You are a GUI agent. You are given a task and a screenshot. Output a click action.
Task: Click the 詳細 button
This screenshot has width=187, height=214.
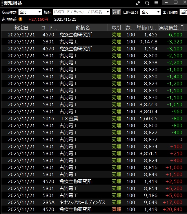tap(116, 12)
